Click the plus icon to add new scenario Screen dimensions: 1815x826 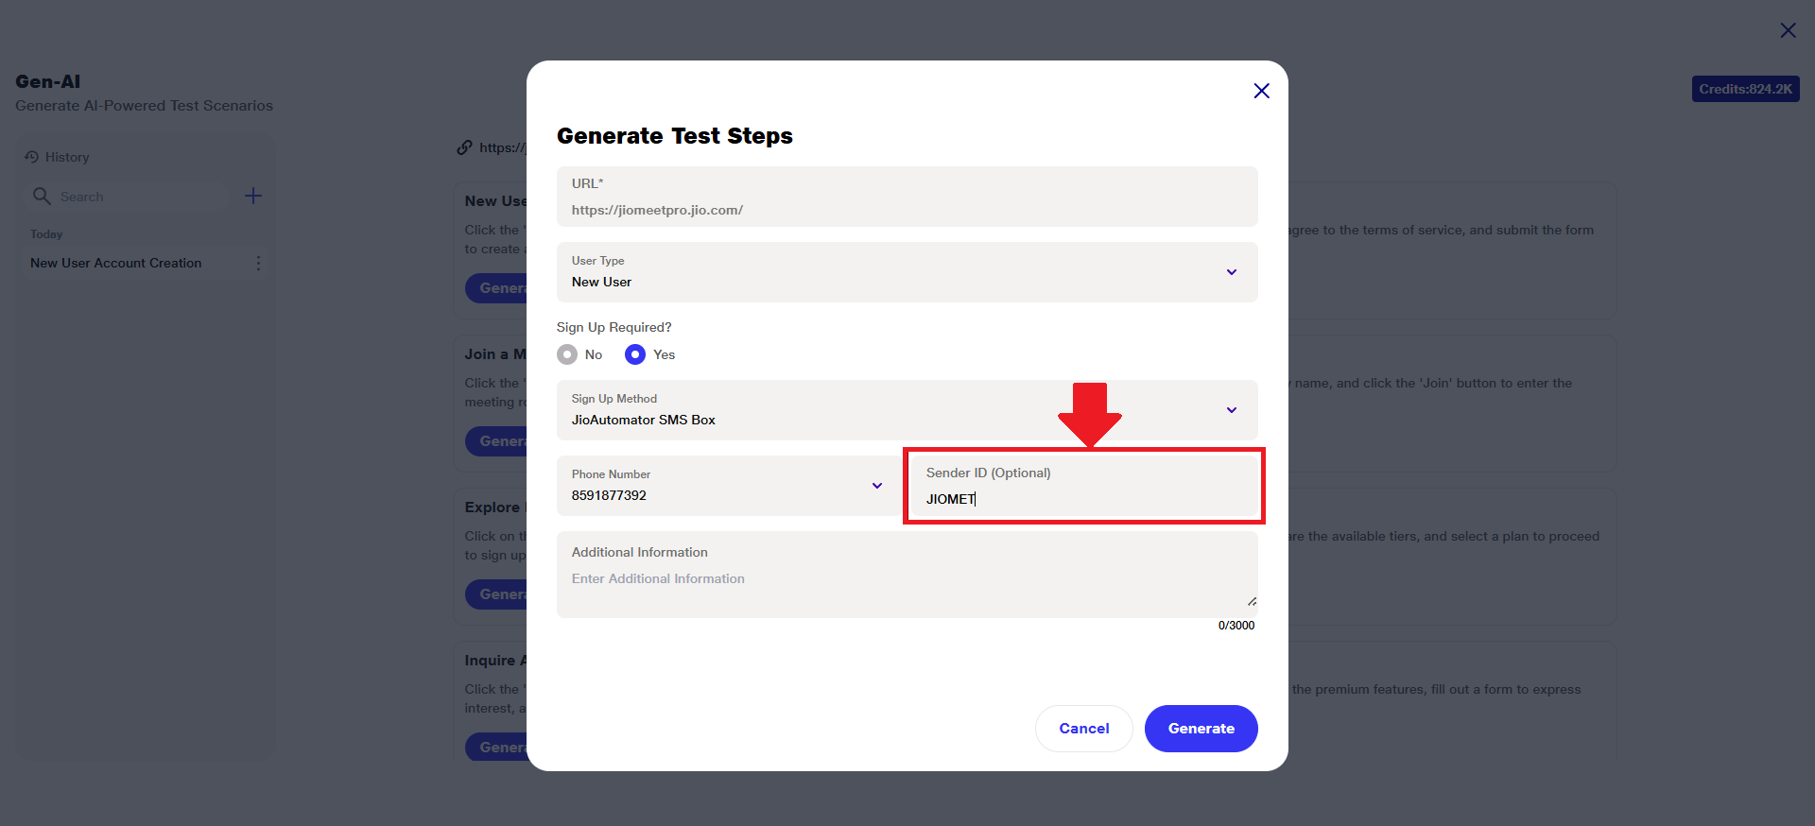[x=253, y=196]
